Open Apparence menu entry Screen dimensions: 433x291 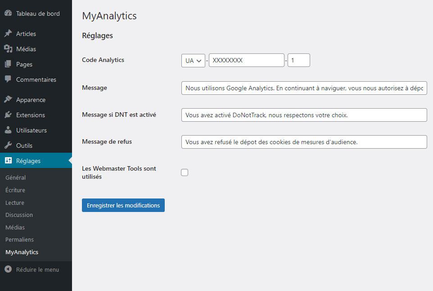36,100
